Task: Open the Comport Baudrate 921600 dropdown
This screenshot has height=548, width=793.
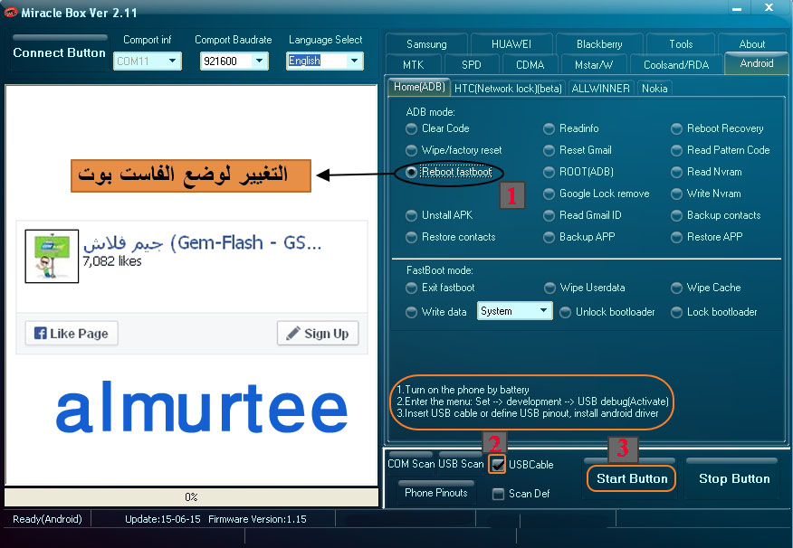Action: [x=234, y=61]
